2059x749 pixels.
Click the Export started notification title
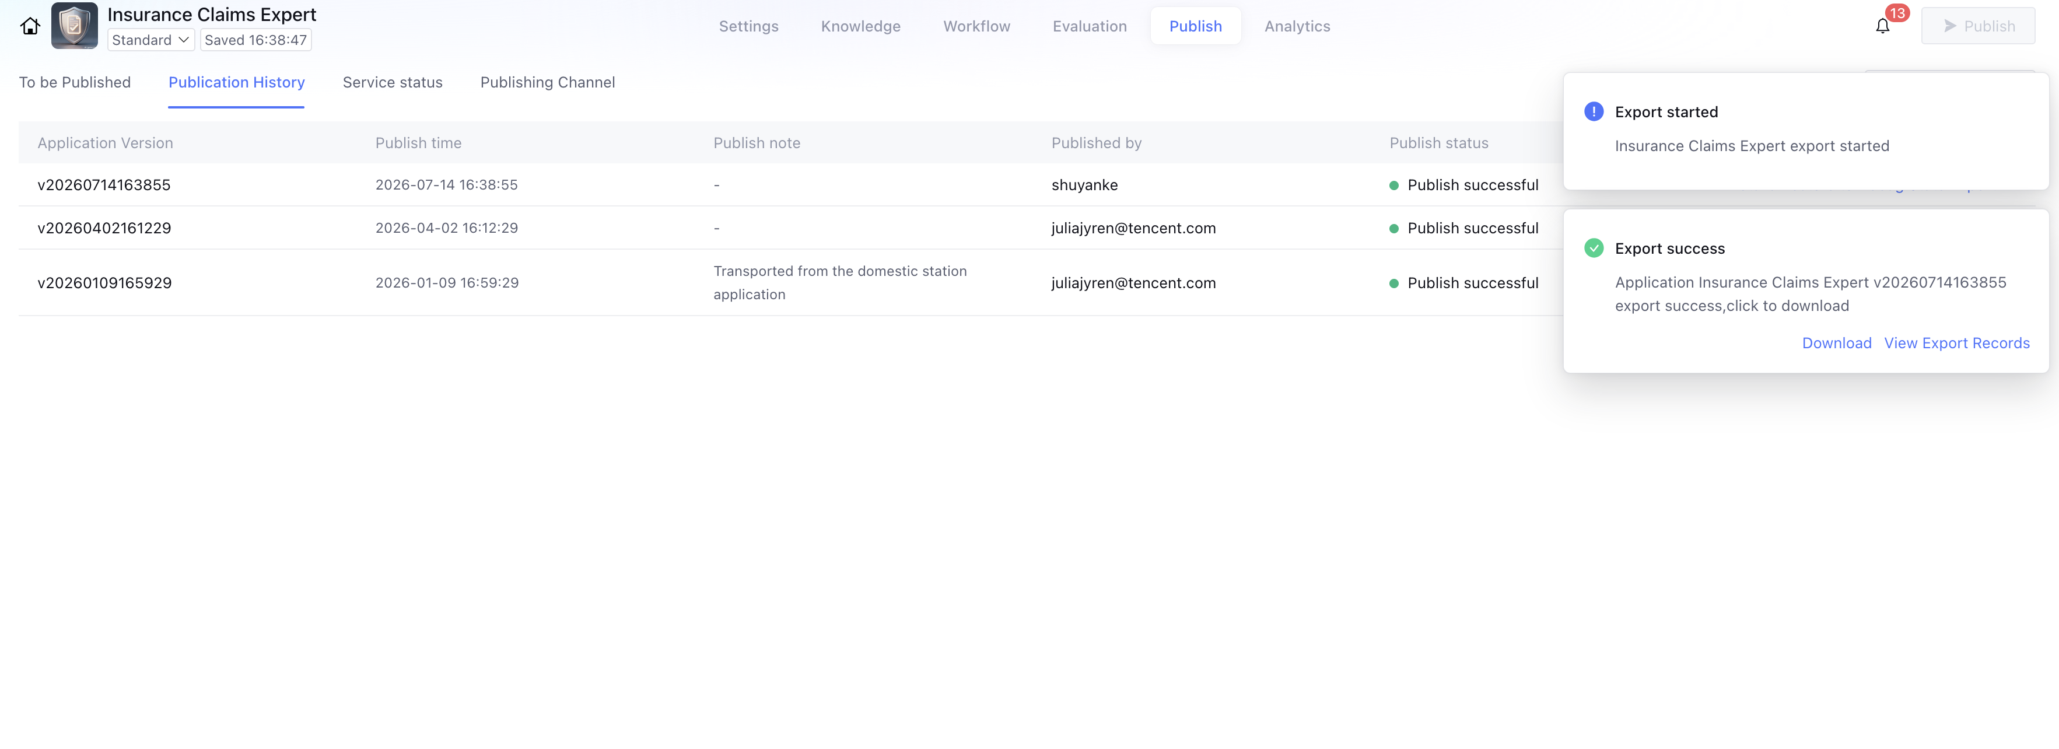(1666, 112)
